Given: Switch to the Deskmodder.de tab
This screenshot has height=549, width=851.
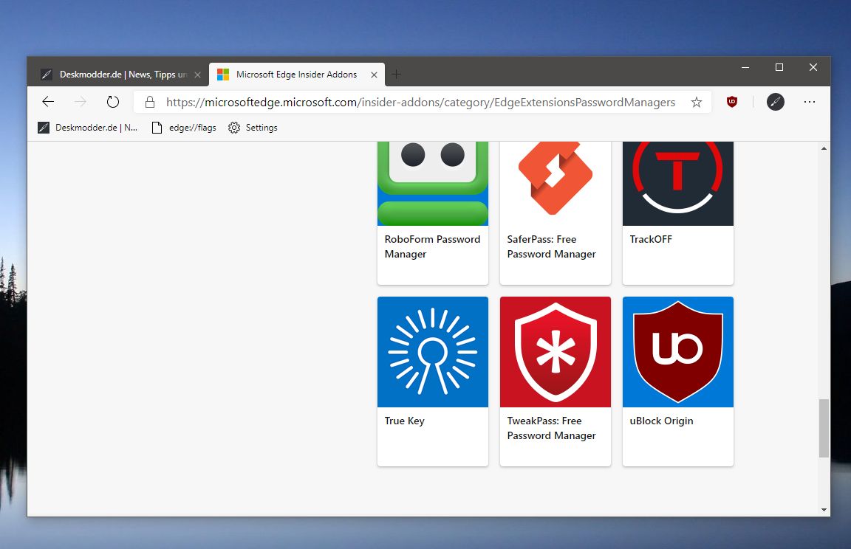Looking at the screenshot, I should pos(121,75).
